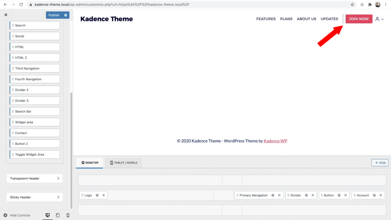Click the PLANS menu link
The image size is (391, 220).
286,19
